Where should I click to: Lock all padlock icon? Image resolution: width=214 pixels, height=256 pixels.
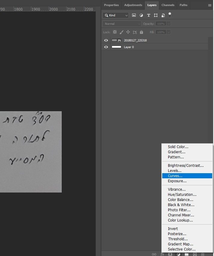coord(141,32)
